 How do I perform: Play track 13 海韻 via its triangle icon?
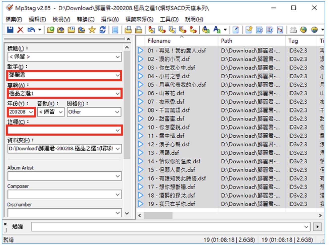141,153
